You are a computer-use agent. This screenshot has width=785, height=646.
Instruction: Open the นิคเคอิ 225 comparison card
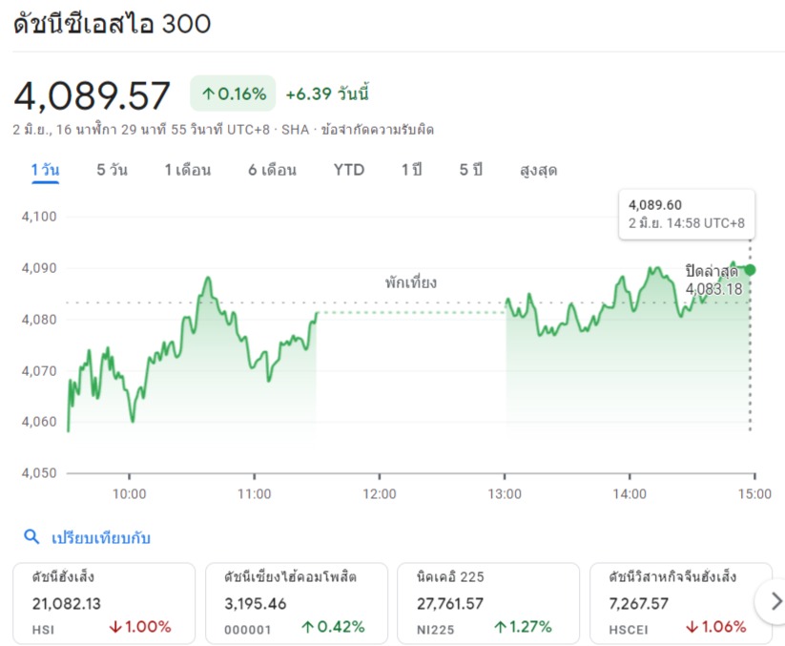[x=487, y=602]
